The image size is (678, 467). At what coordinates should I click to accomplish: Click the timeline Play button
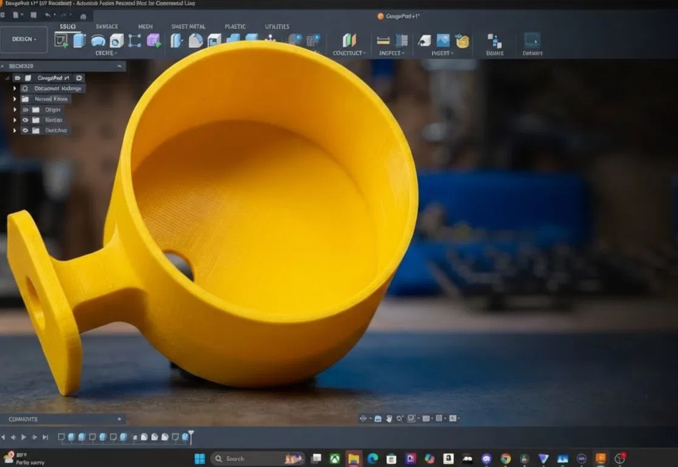click(24, 437)
